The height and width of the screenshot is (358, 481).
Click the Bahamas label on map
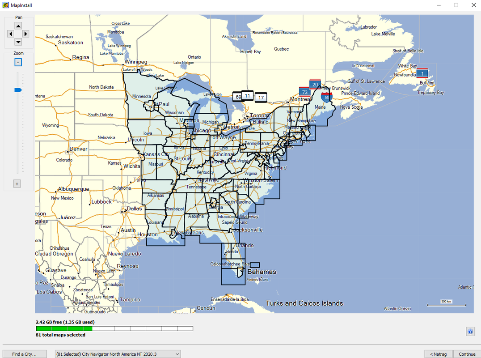click(x=262, y=272)
